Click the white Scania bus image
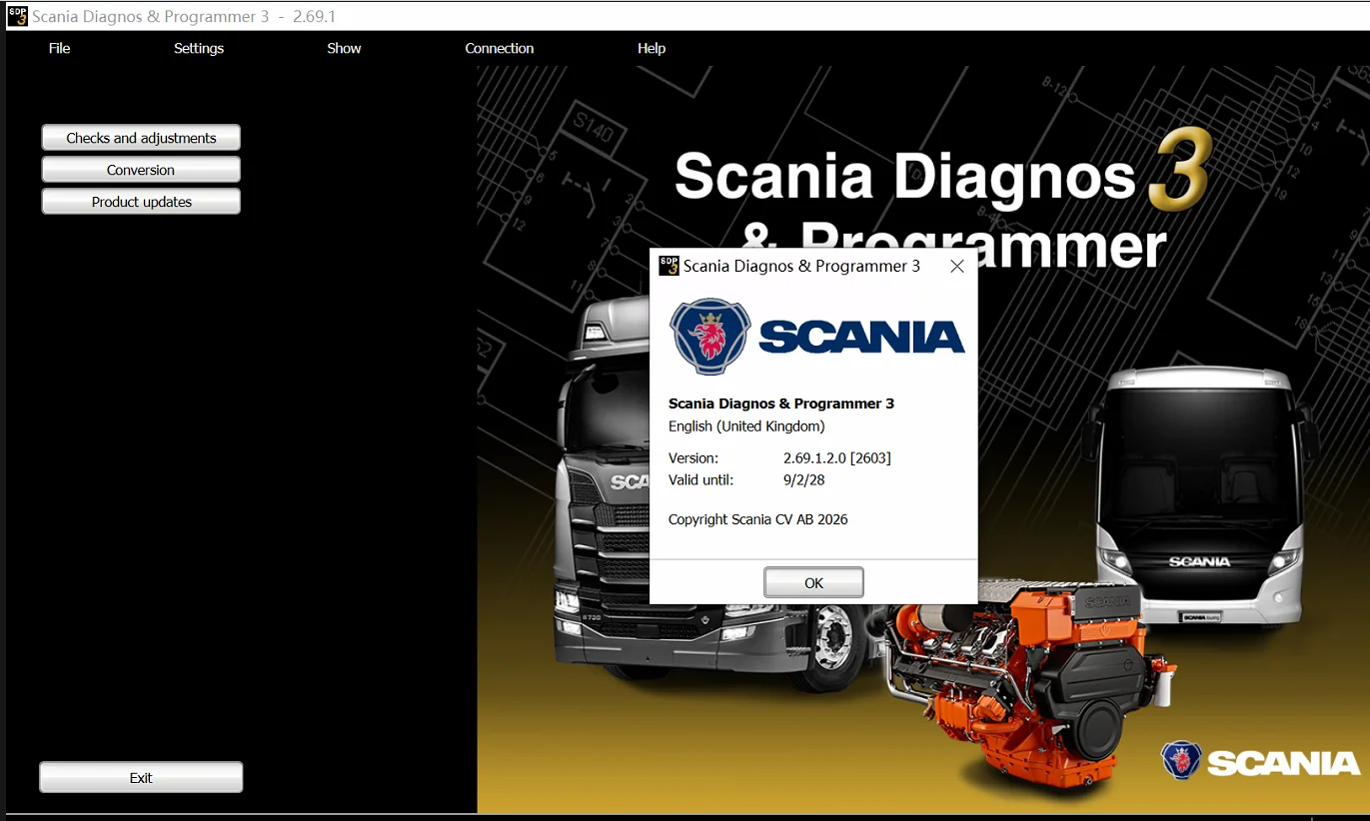1370x821 pixels. [1199, 489]
